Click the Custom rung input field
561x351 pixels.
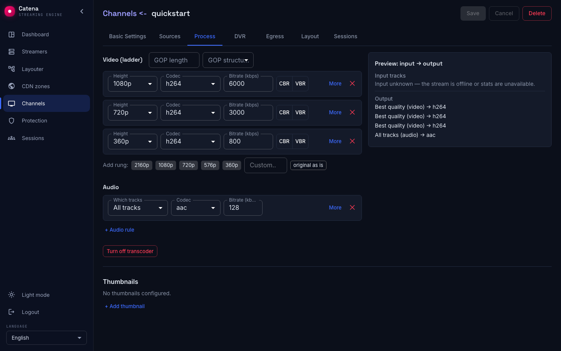point(266,165)
